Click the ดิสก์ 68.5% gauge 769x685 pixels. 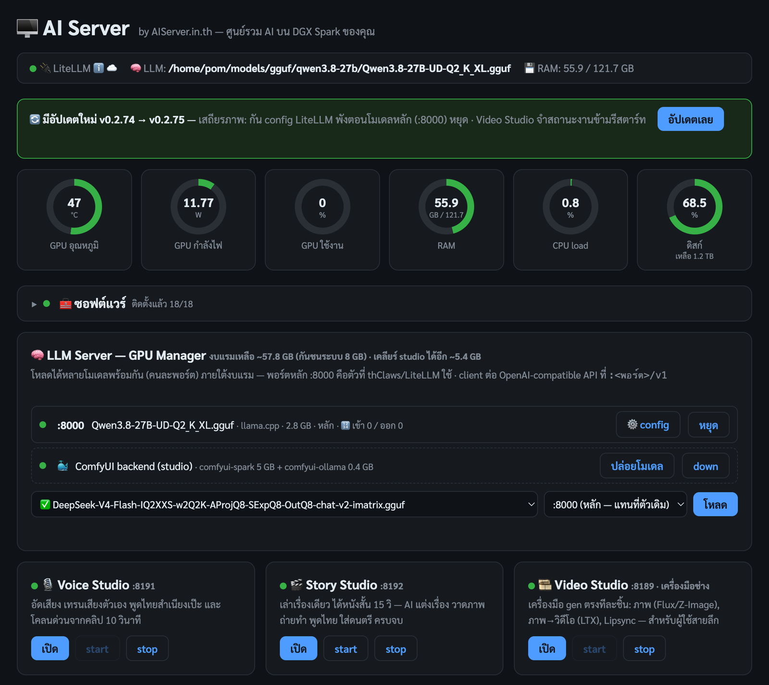(x=695, y=207)
